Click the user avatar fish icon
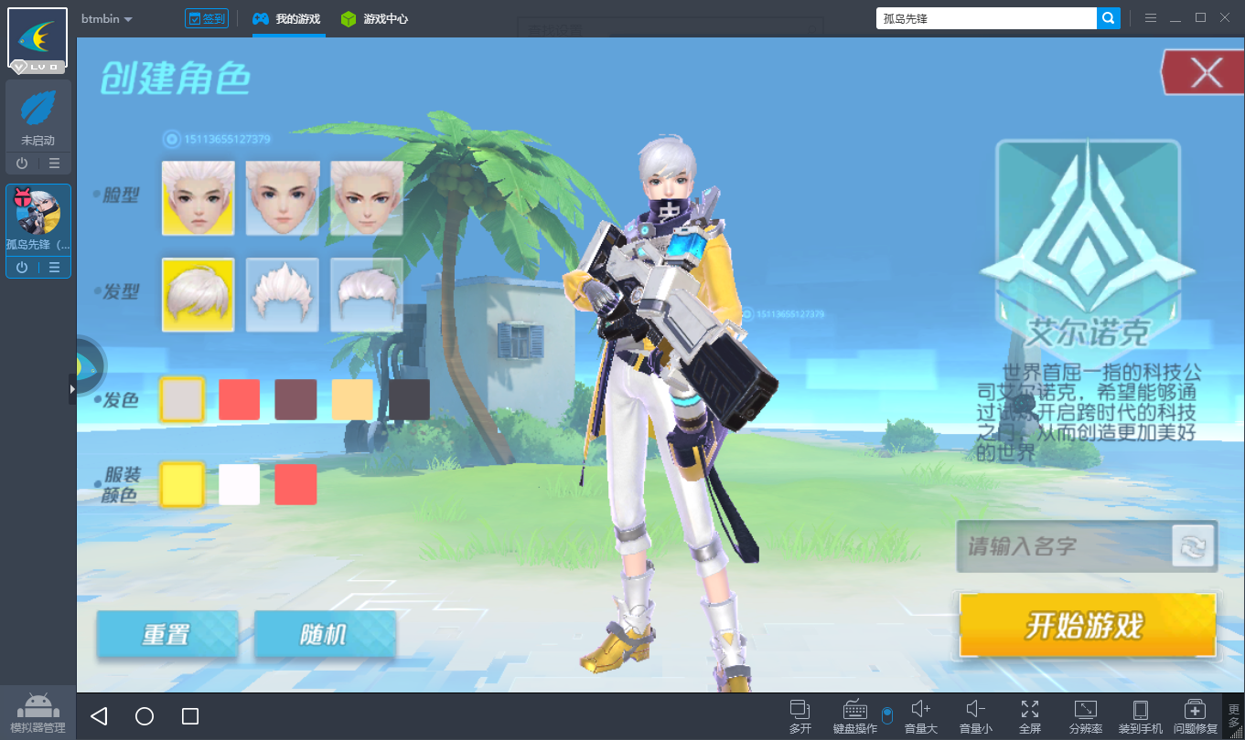This screenshot has width=1245, height=740. click(38, 38)
